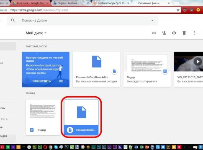Screen dimensions: 203x150
Task: Click the 'ОТКЛЮЧИТЬ' button on blue card
Action: click(41, 81)
